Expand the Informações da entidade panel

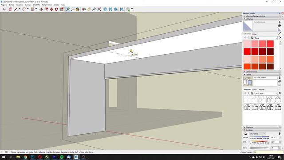(x=262, y=16)
